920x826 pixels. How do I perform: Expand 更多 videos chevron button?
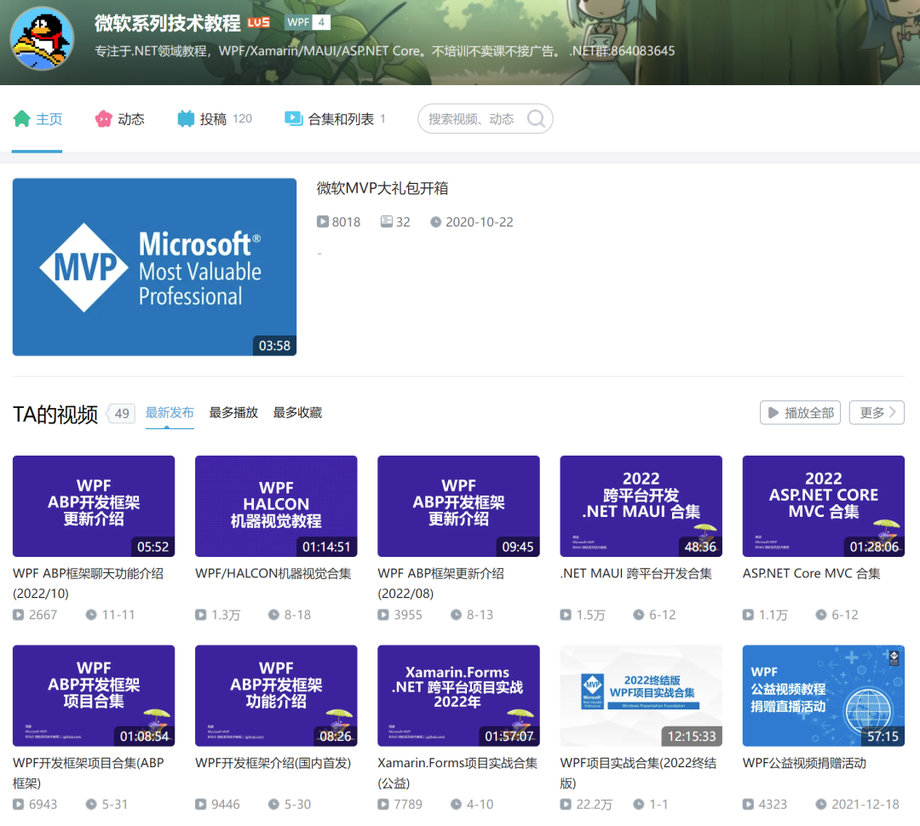(x=877, y=412)
